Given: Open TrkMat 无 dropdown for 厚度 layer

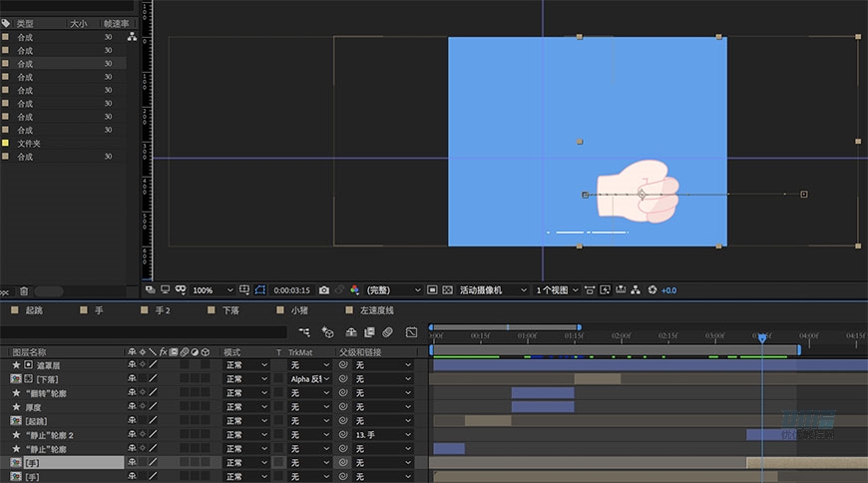Looking at the screenshot, I should point(310,406).
